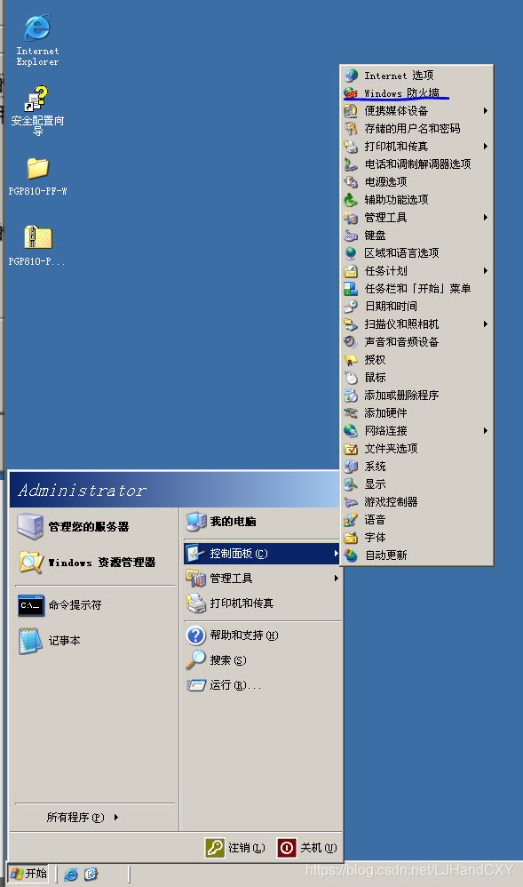Select 语音 speech menu entry
The width and height of the screenshot is (523, 887).
click(x=417, y=519)
